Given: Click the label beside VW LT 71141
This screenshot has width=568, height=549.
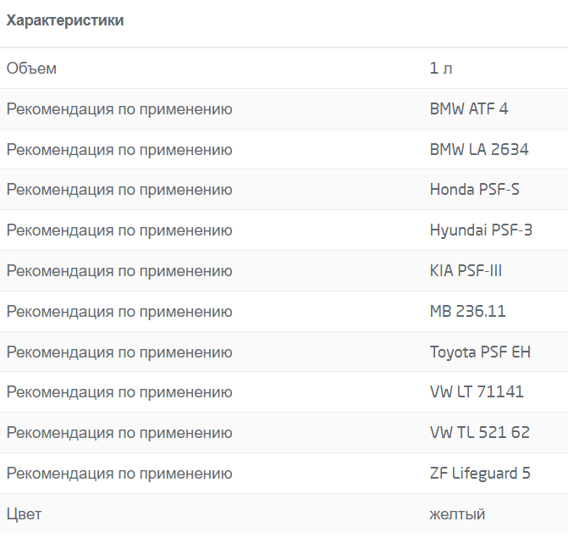Looking at the screenshot, I should click(119, 392).
